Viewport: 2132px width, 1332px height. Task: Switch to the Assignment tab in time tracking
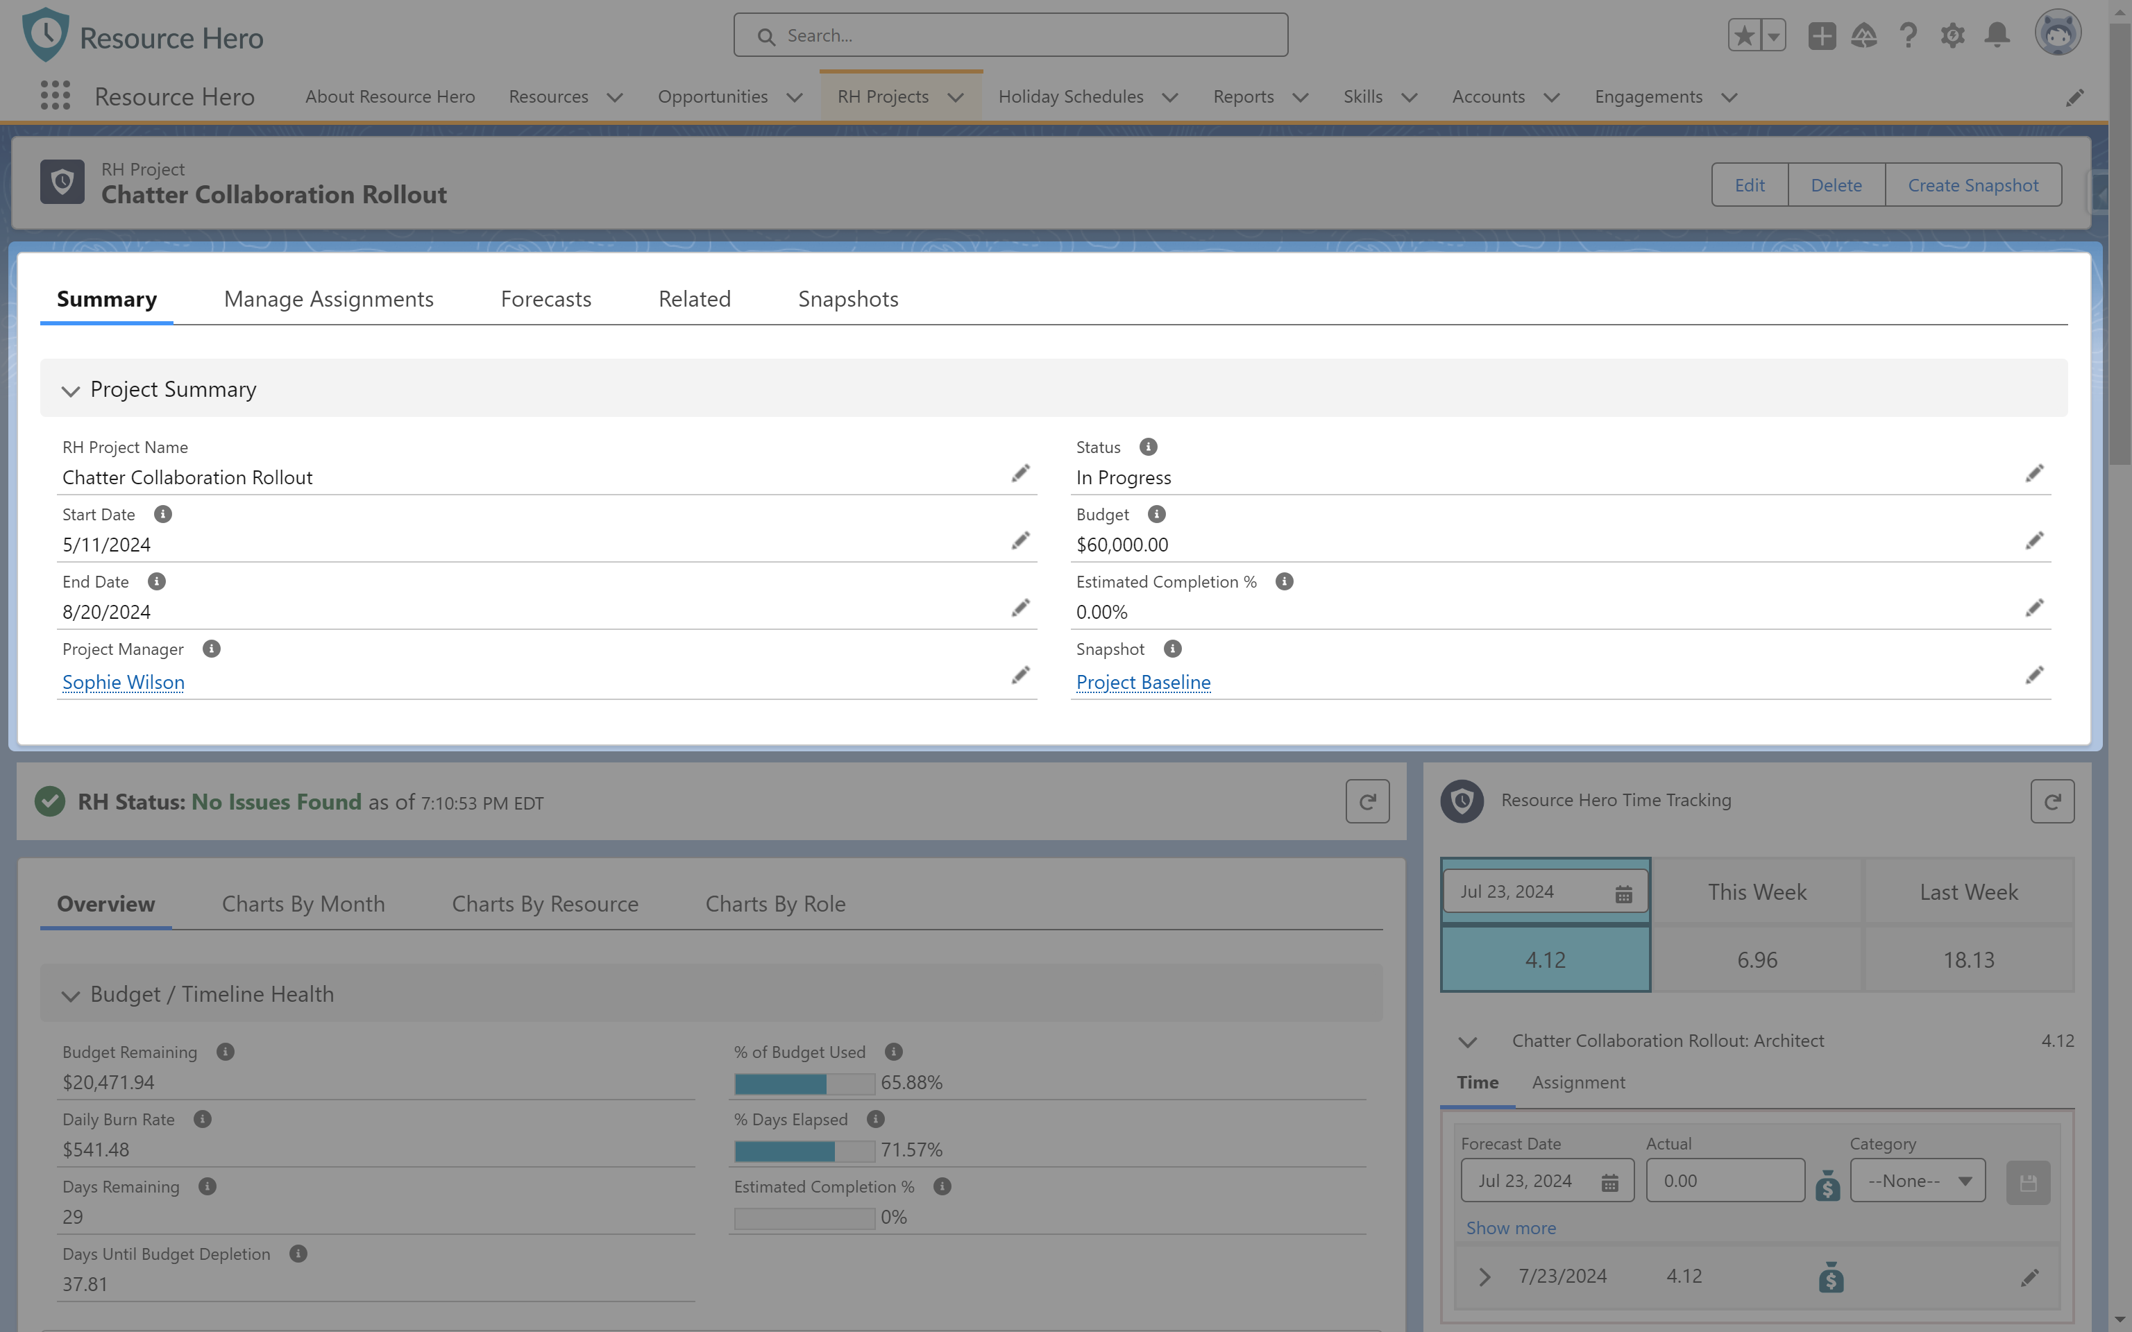[x=1578, y=1083]
